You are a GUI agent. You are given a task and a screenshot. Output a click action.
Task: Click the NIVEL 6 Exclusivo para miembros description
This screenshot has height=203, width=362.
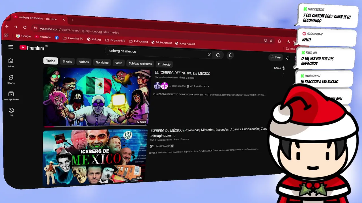click(204, 151)
